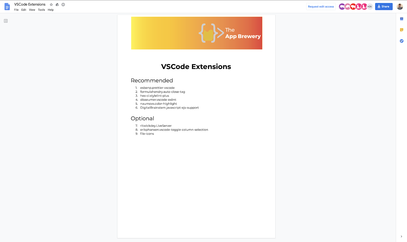The width and height of the screenshot is (407, 242).
Task: Click erikphansen.vscode-toggle-column-selection list item
Action: (x=174, y=130)
